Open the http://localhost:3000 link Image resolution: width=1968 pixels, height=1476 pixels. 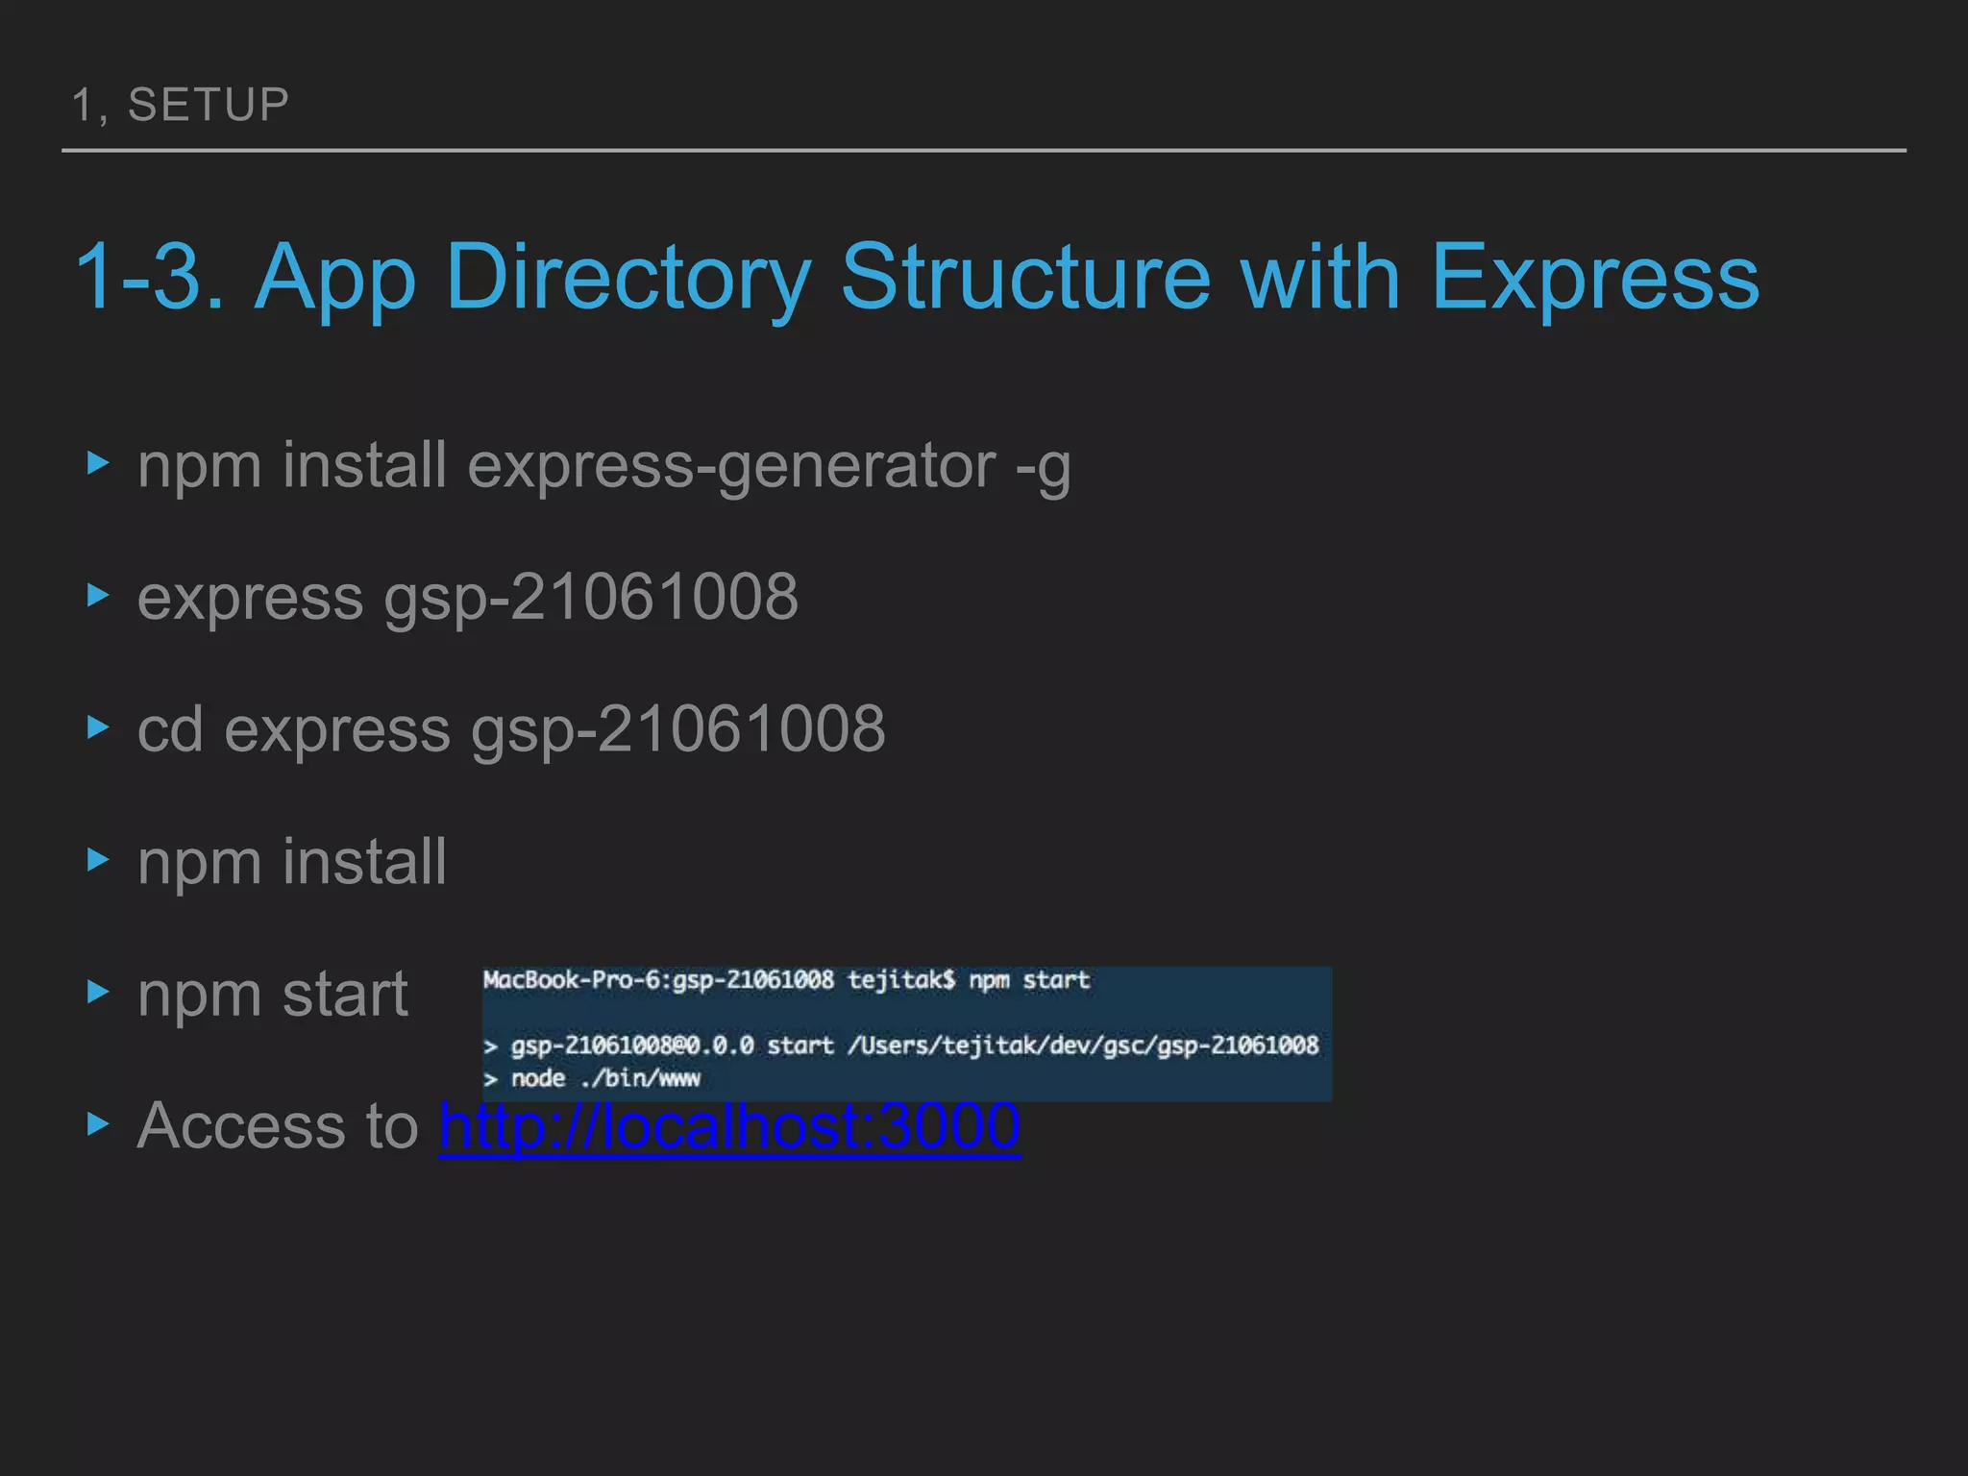tap(729, 1126)
